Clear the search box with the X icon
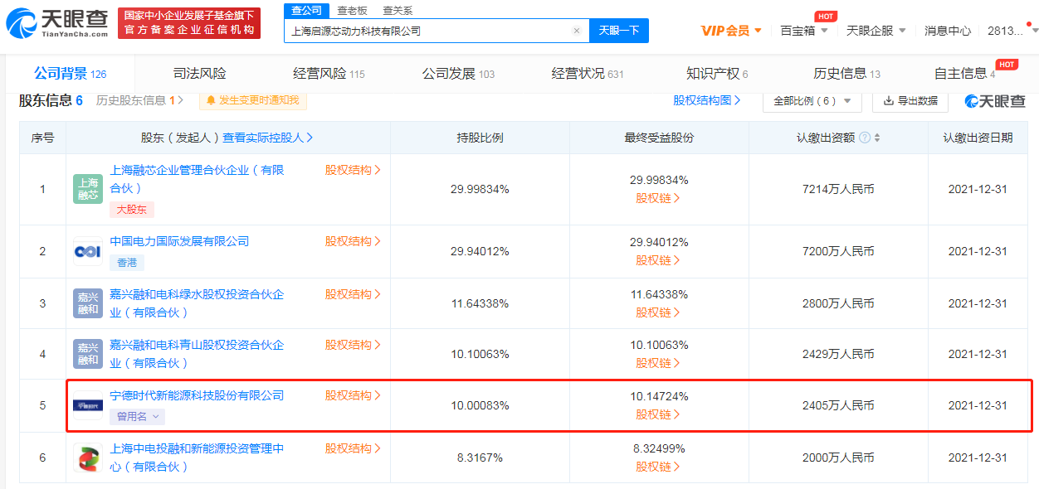The height and width of the screenshot is (489, 1039). tap(577, 31)
